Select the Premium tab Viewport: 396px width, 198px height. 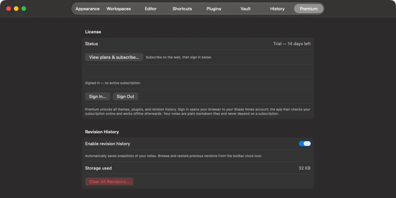coord(309,9)
